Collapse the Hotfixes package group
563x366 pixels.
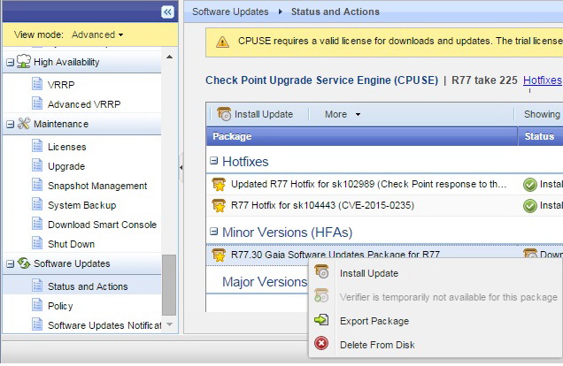coord(213,161)
